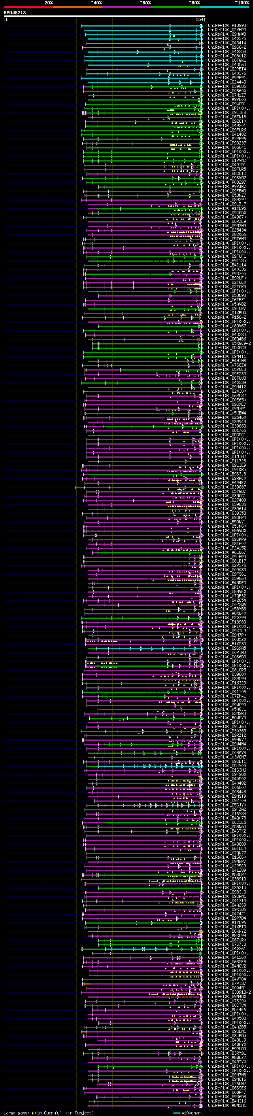Click the red segment of the identity color scale
This screenshot has width=253, height=1116.
pyautogui.click(x=28, y=7)
